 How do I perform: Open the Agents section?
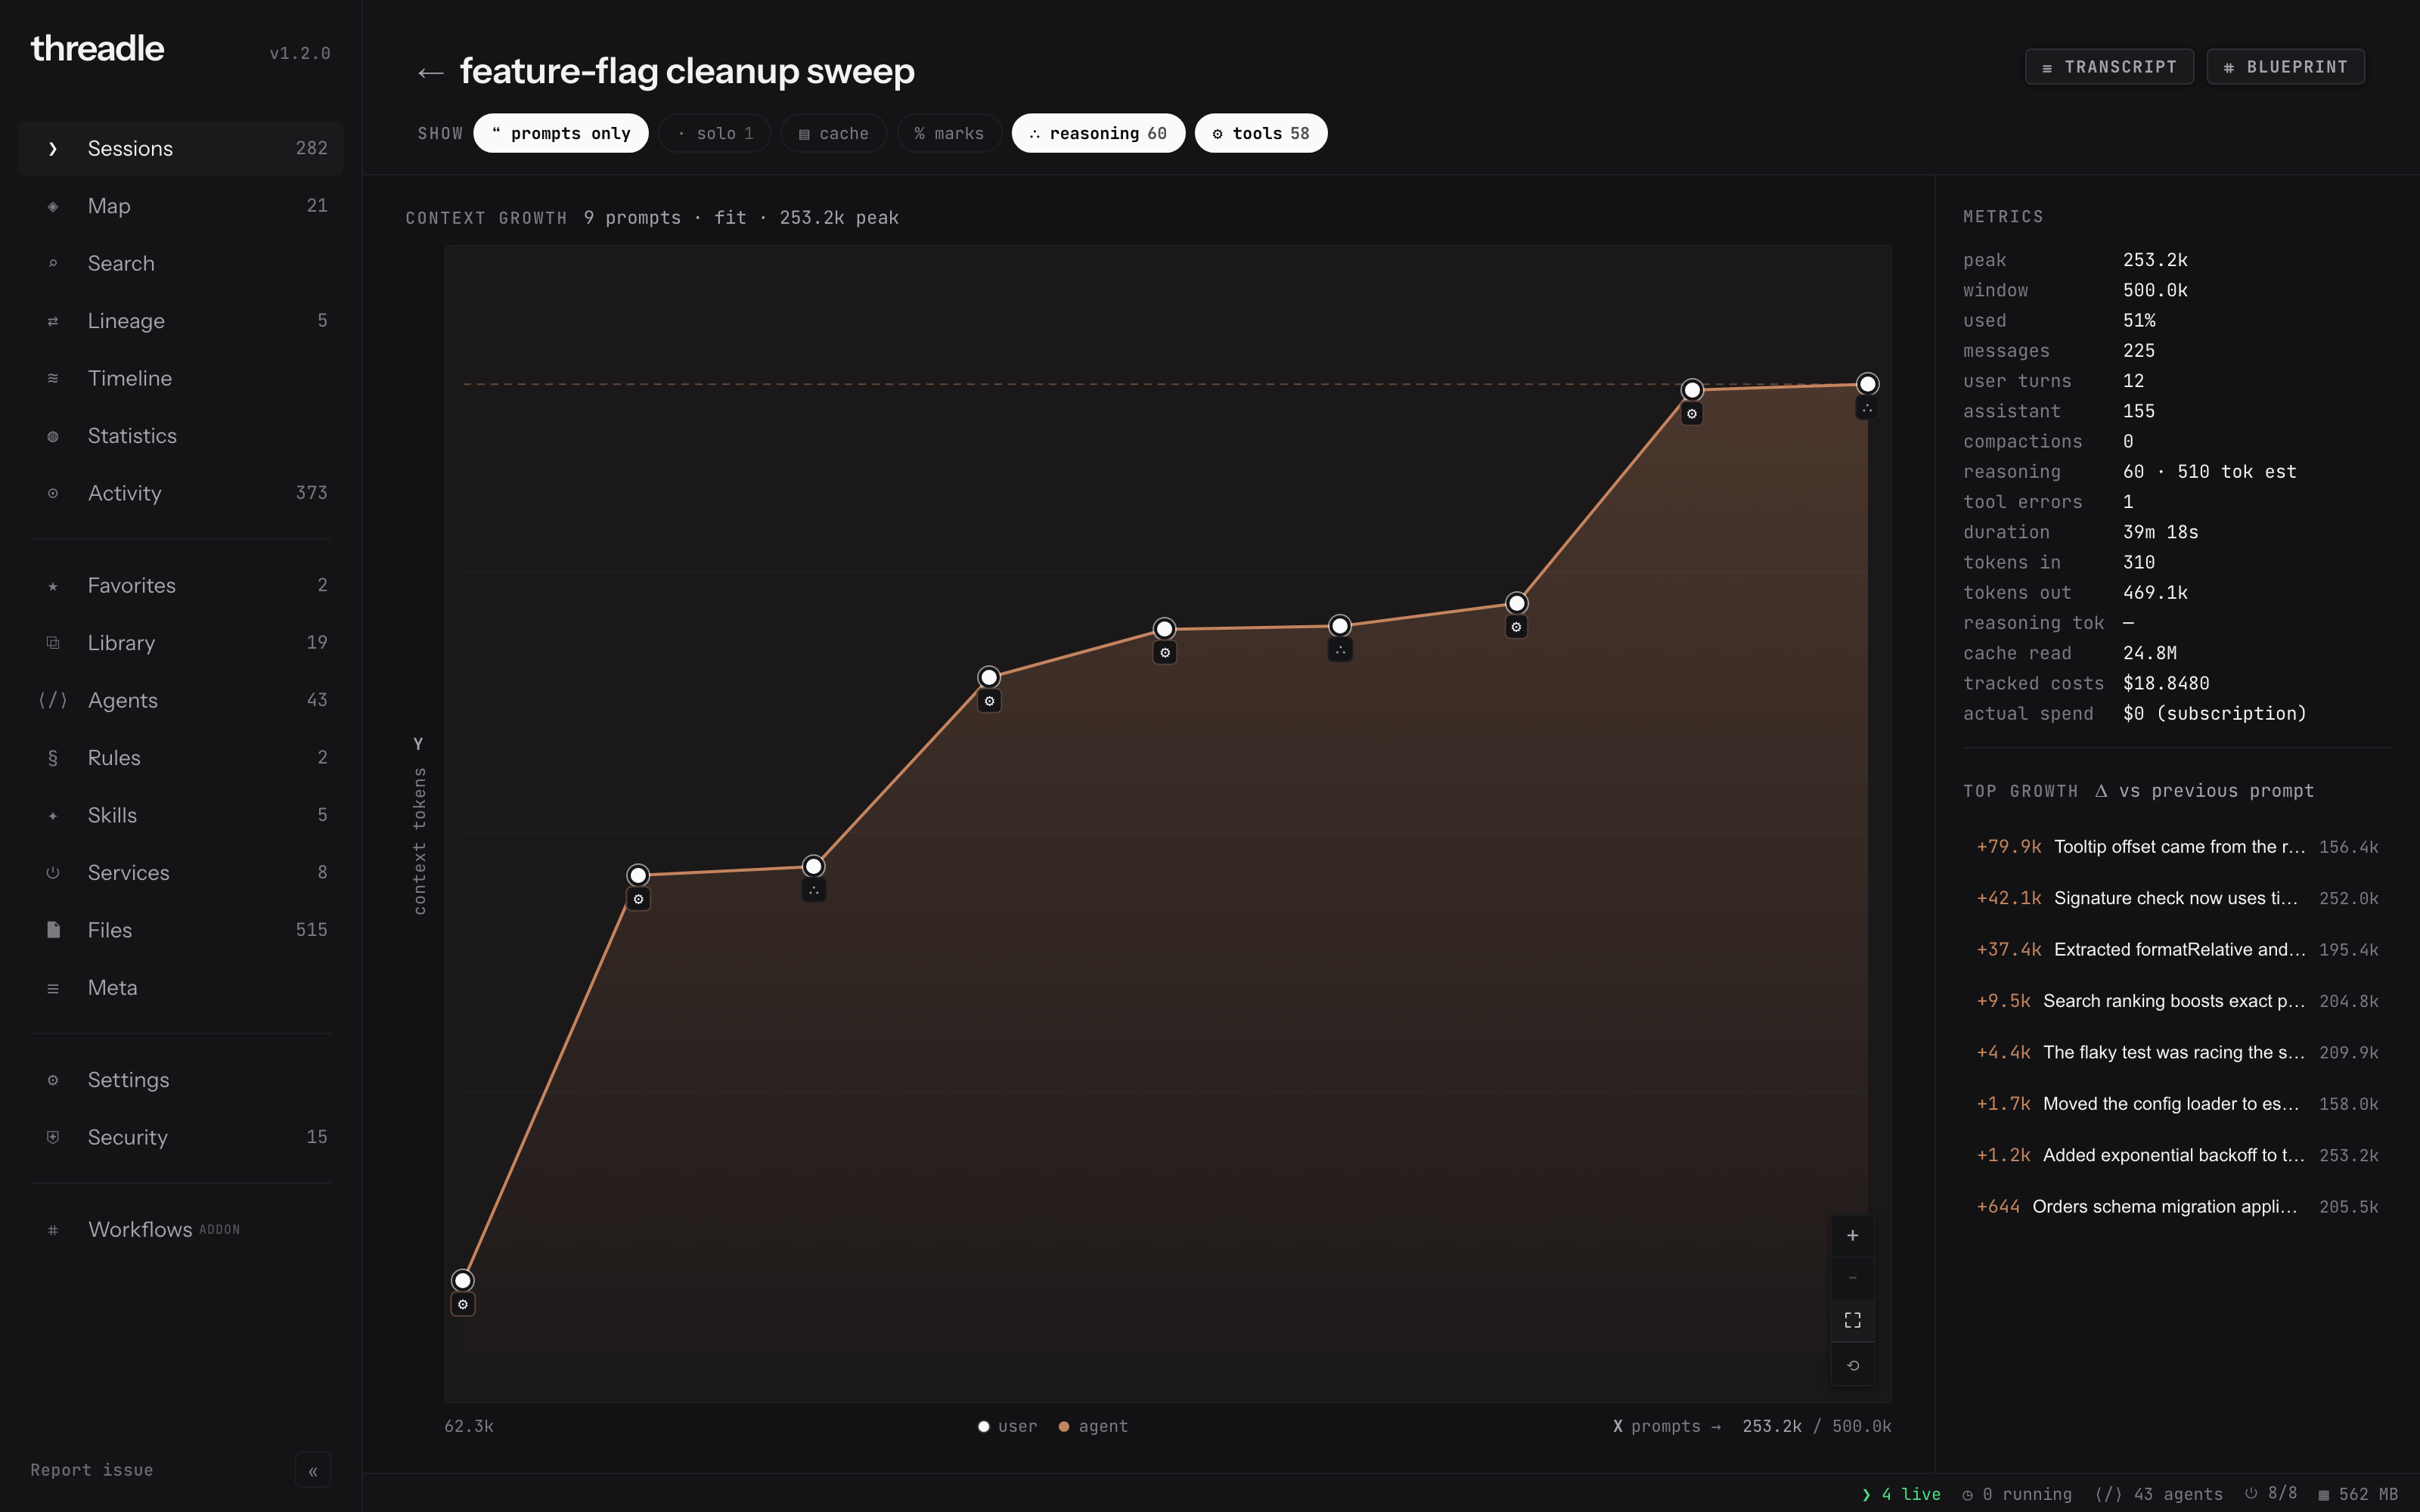tap(181, 700)
